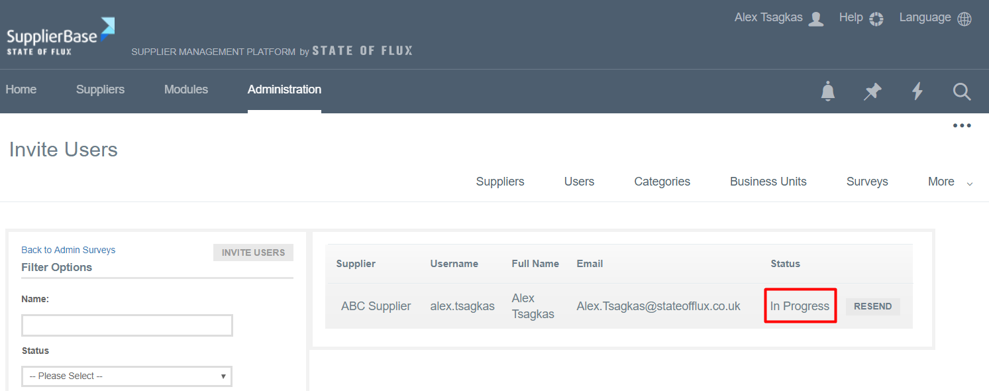Click the lightning bolt quick actions icon
Screen dimensions: 989x391
917,91
